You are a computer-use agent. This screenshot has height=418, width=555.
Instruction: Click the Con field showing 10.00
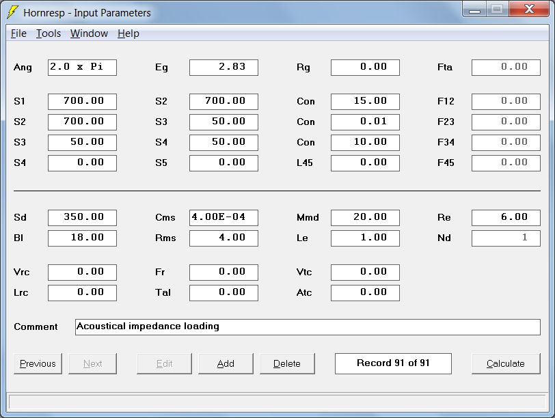[365, 143]
